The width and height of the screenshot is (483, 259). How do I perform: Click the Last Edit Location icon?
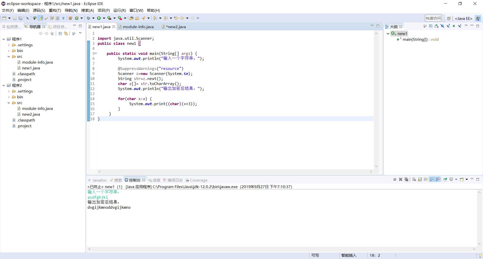click(176, 18)
